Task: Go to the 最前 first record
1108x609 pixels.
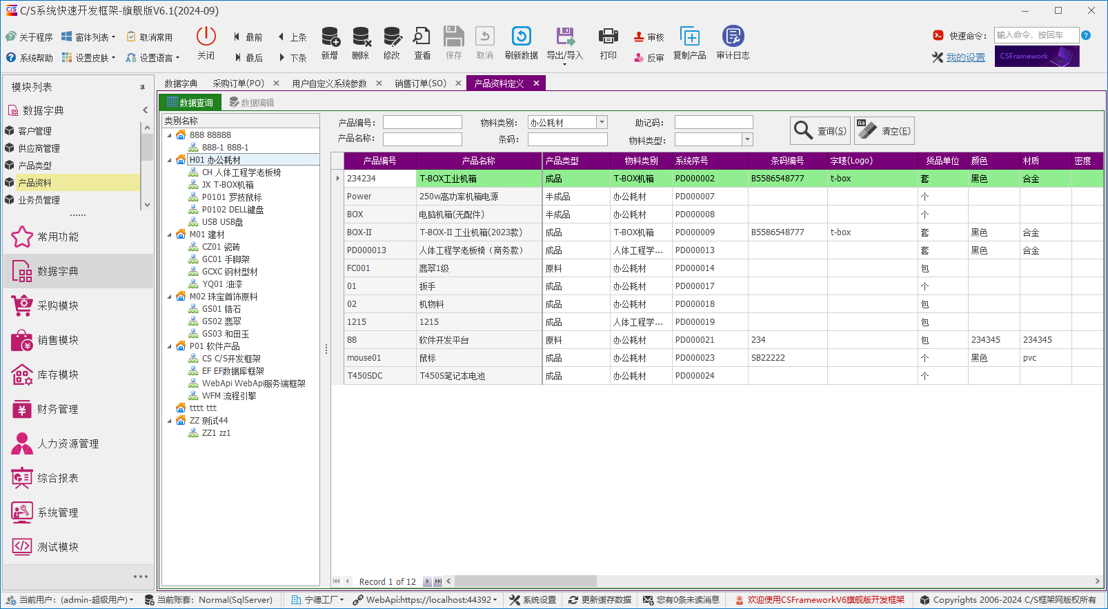Action: click(247, 37)
